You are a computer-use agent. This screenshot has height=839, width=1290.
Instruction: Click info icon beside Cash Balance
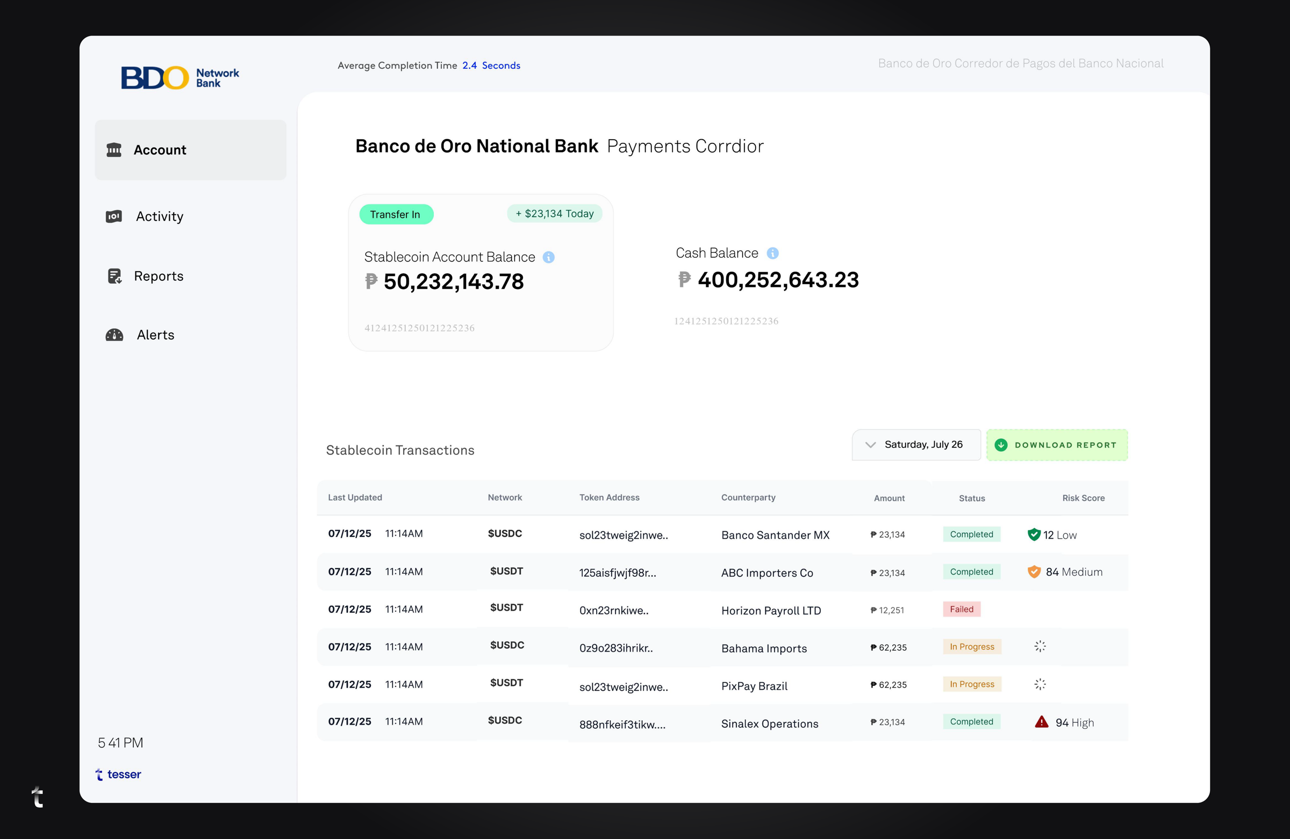pos(772,253)
